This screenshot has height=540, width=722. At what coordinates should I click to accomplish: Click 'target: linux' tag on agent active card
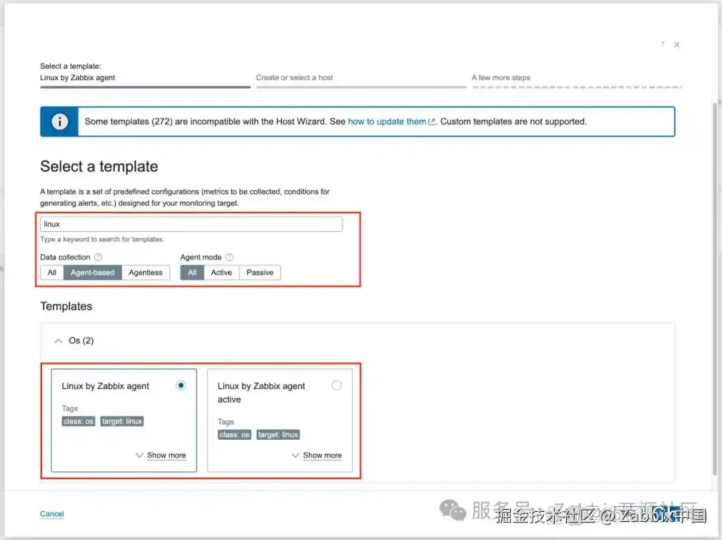[278, 434]
